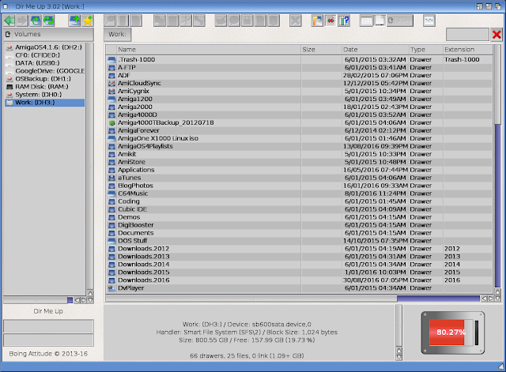The image size is (506, 372).
Task: Click the AmiCygnix drawer icon
Action: (x=111, y=92)
